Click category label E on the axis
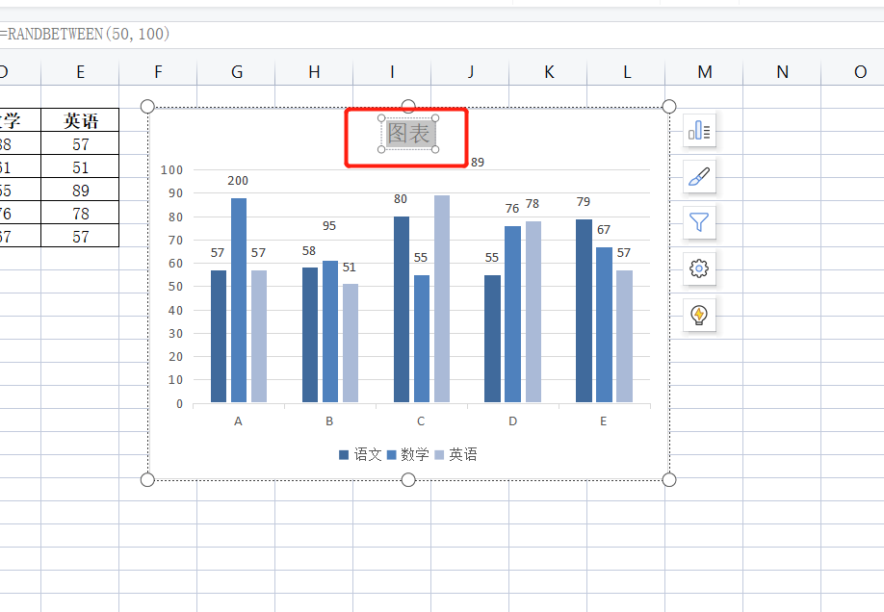The image size is (884, 612). pos(603,421)
